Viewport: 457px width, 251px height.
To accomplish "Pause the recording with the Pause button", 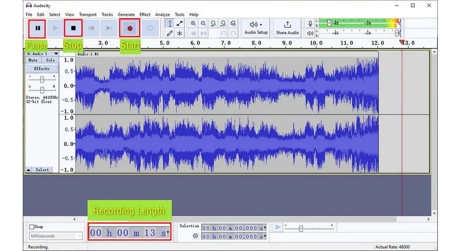I will pyautogui.click(x=37, y=28).
